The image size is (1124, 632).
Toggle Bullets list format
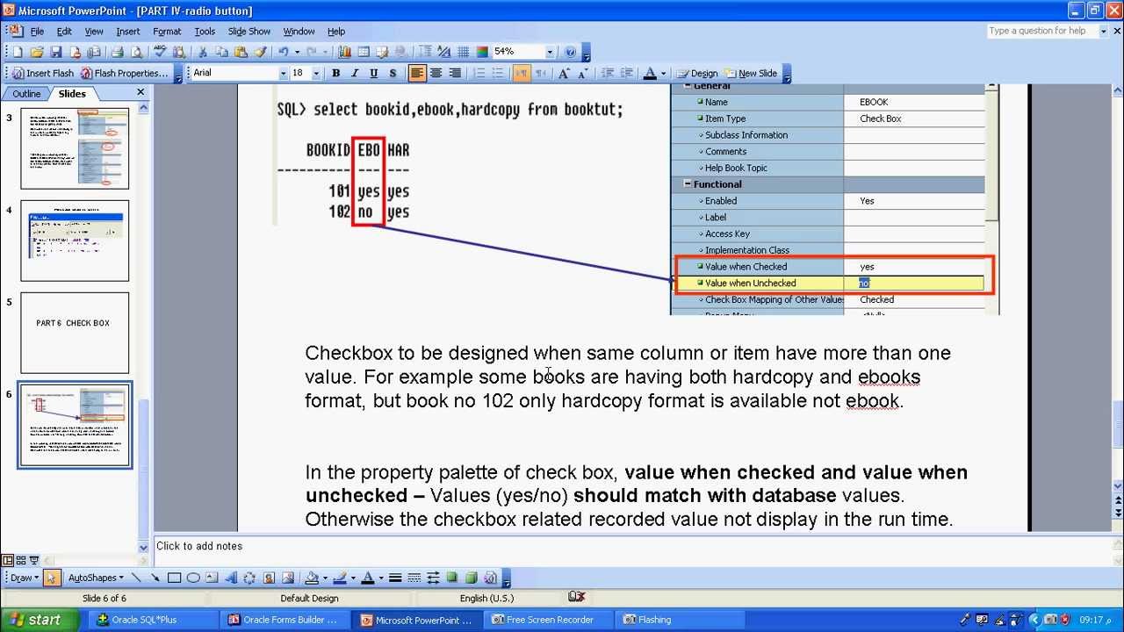tap(499, 73)
